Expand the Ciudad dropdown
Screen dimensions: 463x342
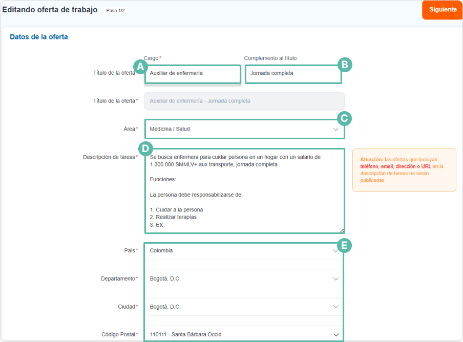(x=243, y=307)
